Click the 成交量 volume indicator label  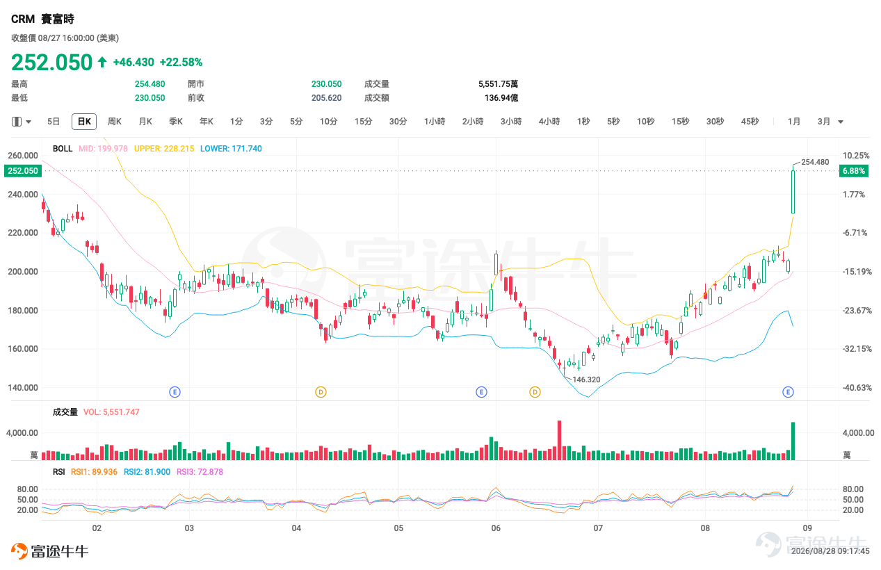[x=65, y=412]
